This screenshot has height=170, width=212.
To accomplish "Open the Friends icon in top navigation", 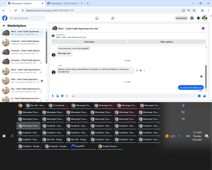I will click(x=113, y=18).
